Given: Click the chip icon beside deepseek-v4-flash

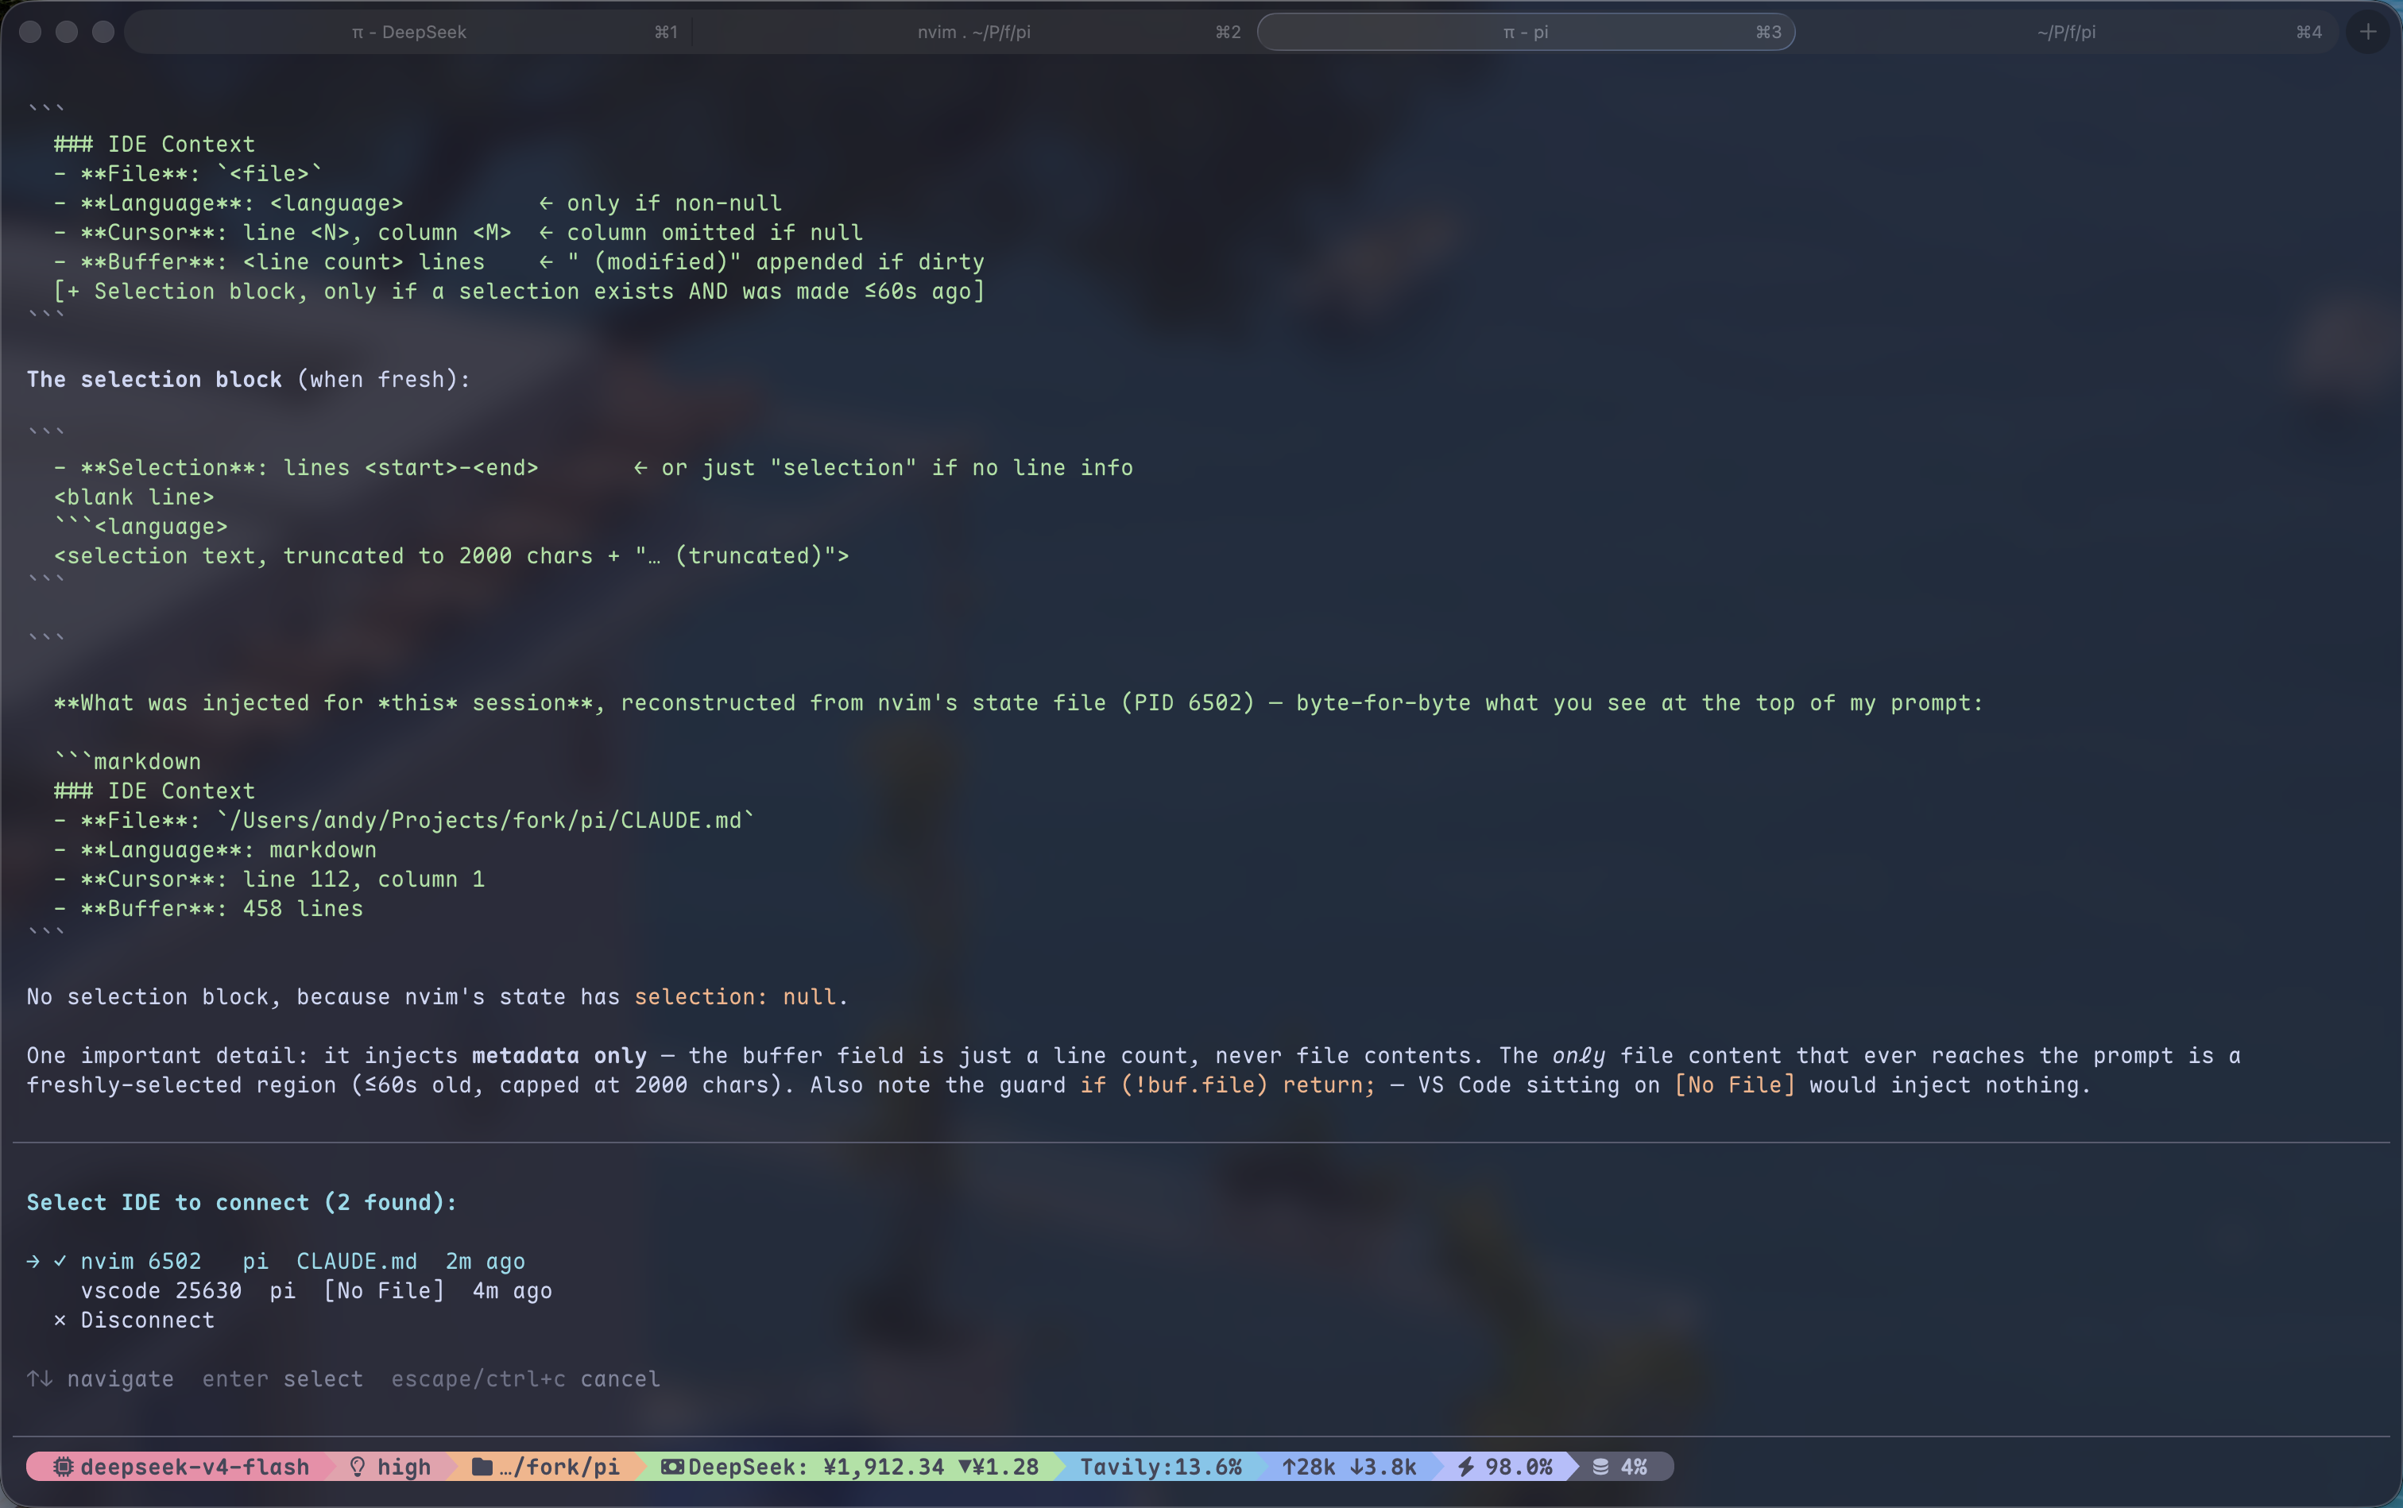Looking at the screenshot, I should (64, 1466).
